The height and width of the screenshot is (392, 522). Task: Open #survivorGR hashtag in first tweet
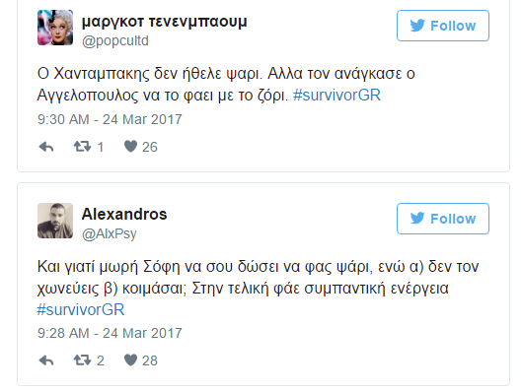(x=336, y=96)
